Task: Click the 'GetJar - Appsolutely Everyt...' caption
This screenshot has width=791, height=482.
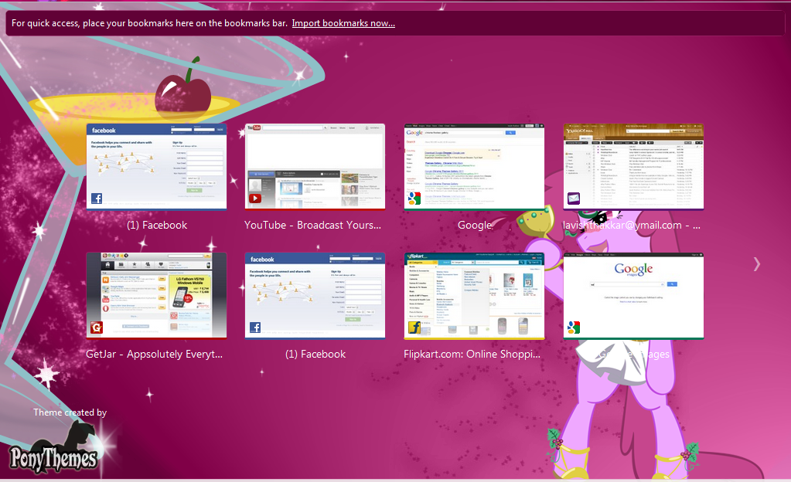Action: click(154, 354)
